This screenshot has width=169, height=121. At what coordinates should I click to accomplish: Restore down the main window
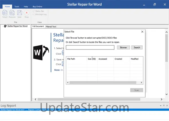155,5
